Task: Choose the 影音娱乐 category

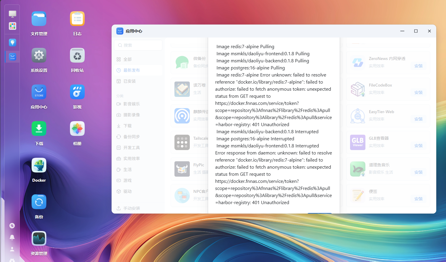Action: [138, 104]
